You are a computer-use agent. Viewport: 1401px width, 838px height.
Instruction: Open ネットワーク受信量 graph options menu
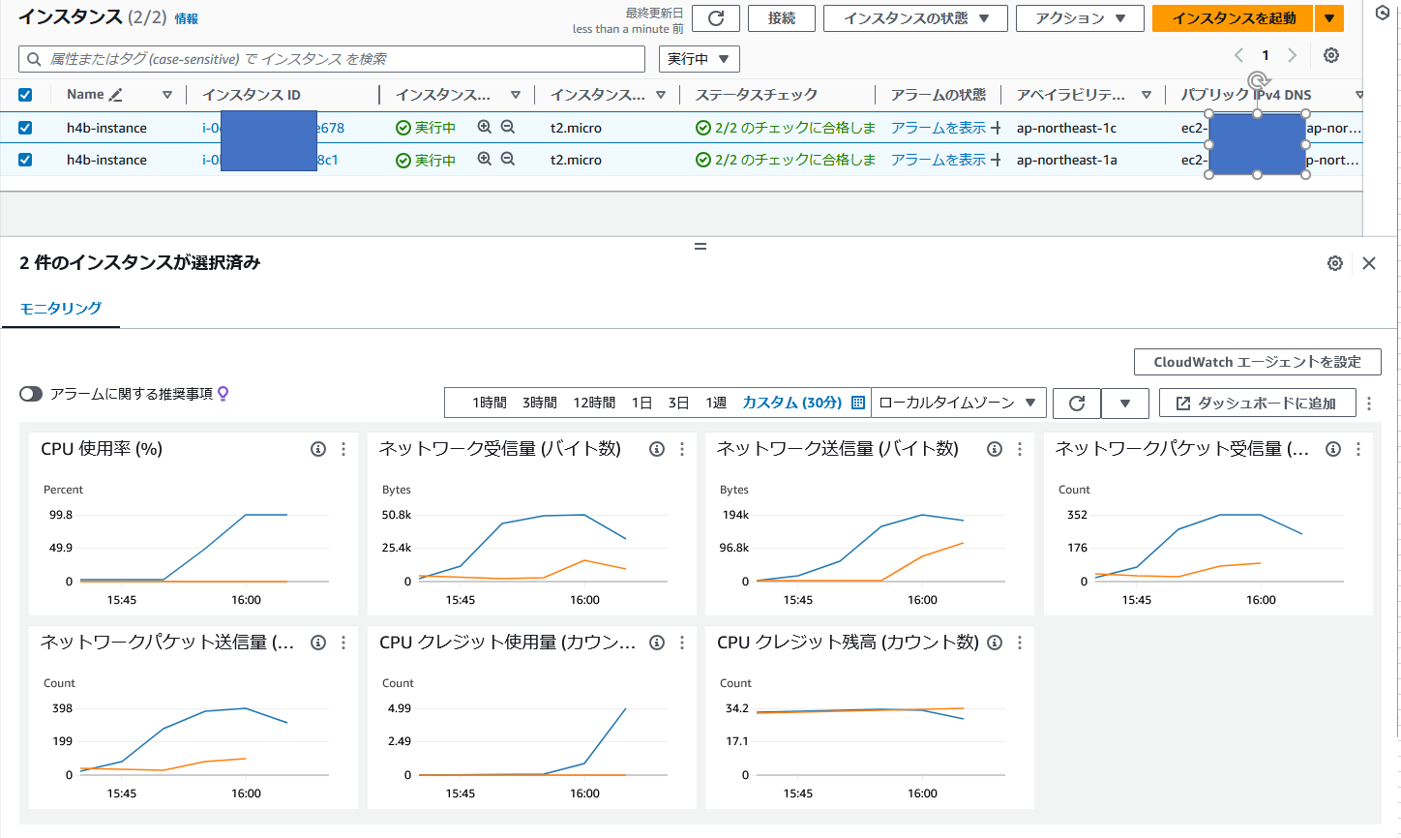(x=682, y=449)
